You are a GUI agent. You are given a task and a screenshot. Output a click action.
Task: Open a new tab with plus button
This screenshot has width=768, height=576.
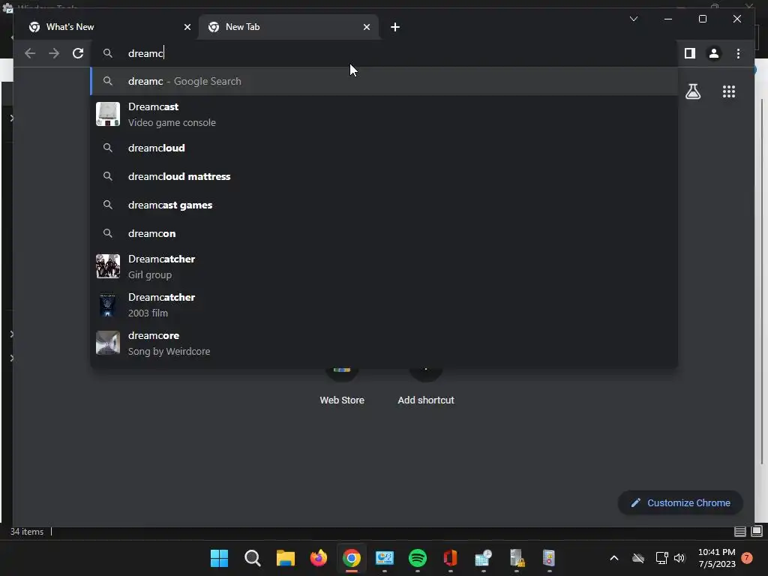tap(395, 28)
